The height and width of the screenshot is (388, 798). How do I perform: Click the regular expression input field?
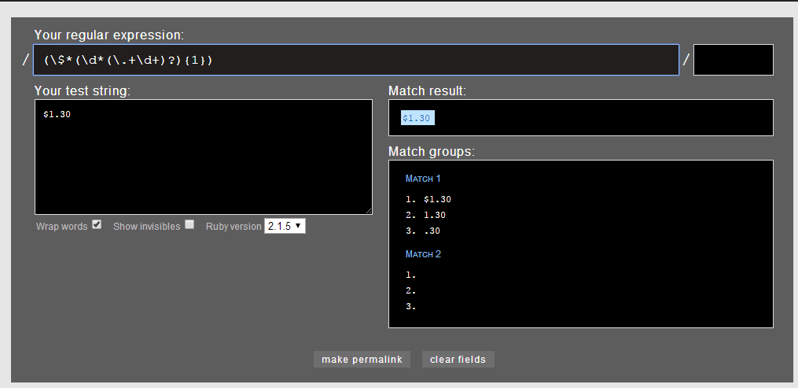355,60
